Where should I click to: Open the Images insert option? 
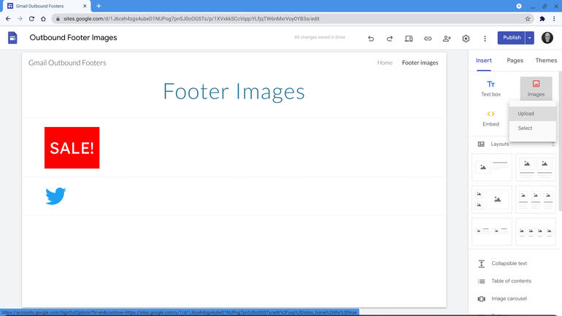click(536, 88)
